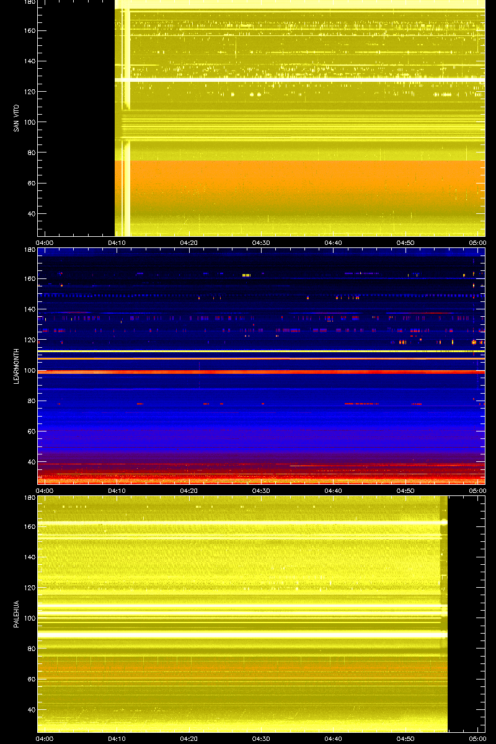This screenshot has height=744, width=496.
Task: Click 05:00 time label under Palehua plot
Action: point(477,738)
